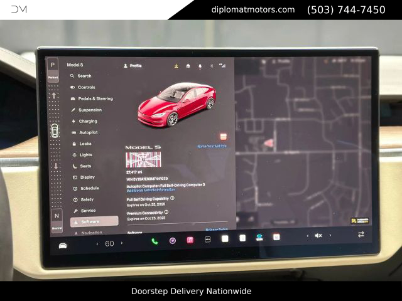Open Additional Vehicle Information link

pyautogui.click(x=151, y=190)
